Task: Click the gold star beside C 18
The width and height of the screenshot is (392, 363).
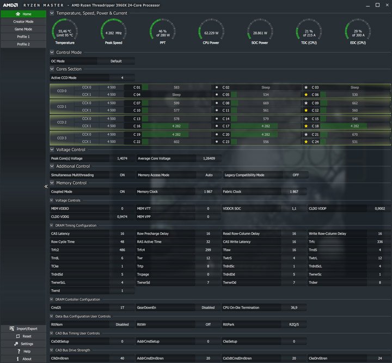Action: pyautogui.click(x=306, y=126)
